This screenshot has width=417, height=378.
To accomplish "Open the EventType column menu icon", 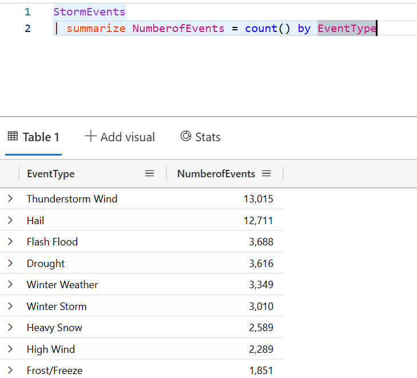I will [x=149, y=174].
